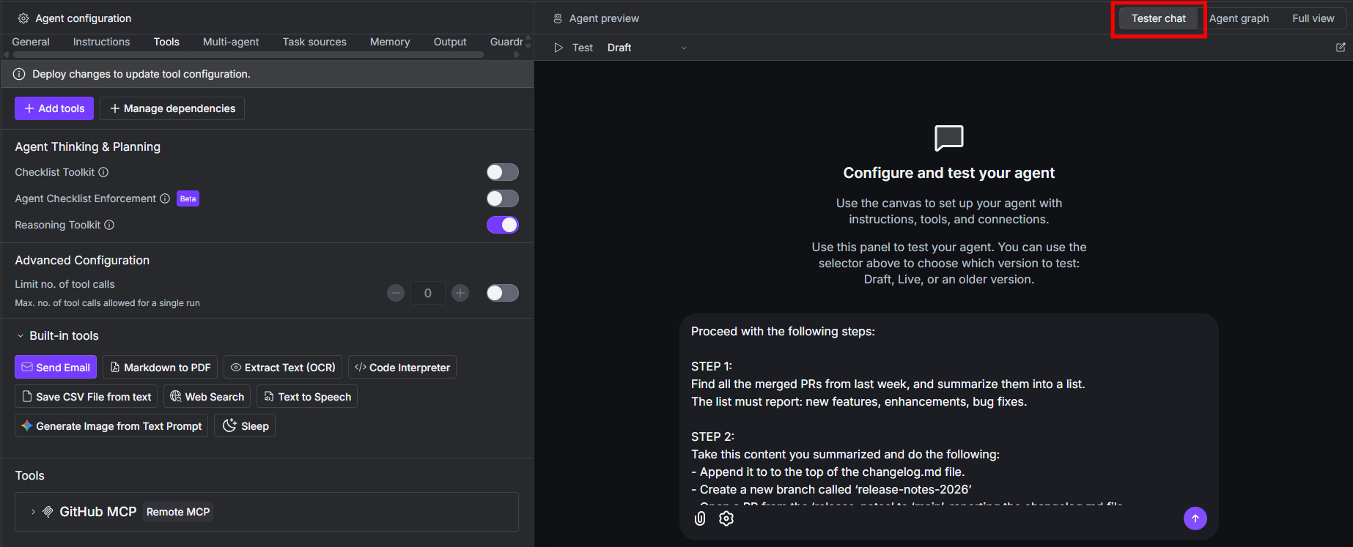Image resolution: width=1353 pixels, height=547 pixels.
Task: Click the Beta badge
Action: 188,198
